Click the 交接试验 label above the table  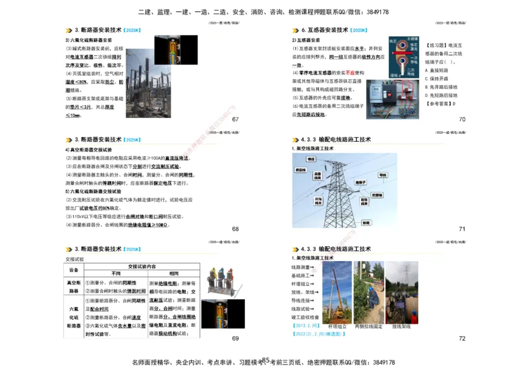74,259
